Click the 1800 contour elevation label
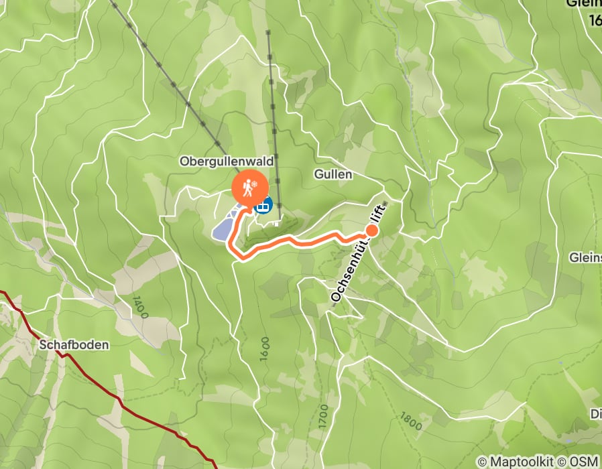Screen dimensions: 602x469 (411, 421)
